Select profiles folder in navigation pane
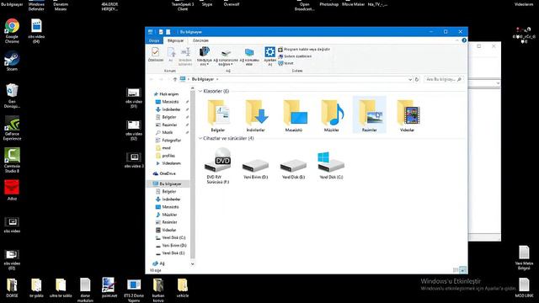The width and height of the screenshot is (539, 303). click(165, 156)
